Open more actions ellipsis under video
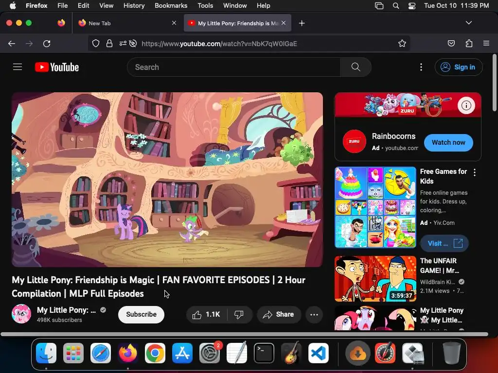498x373 pixels. point(314,314)
